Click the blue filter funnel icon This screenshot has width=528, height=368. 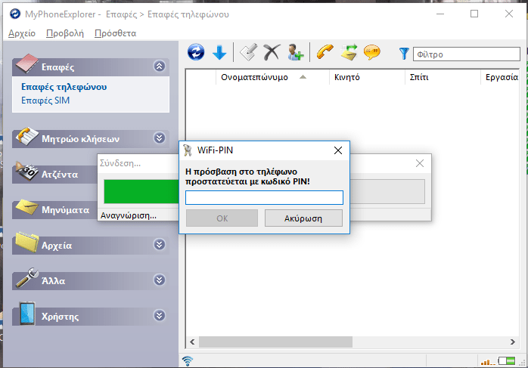point(404,54)
